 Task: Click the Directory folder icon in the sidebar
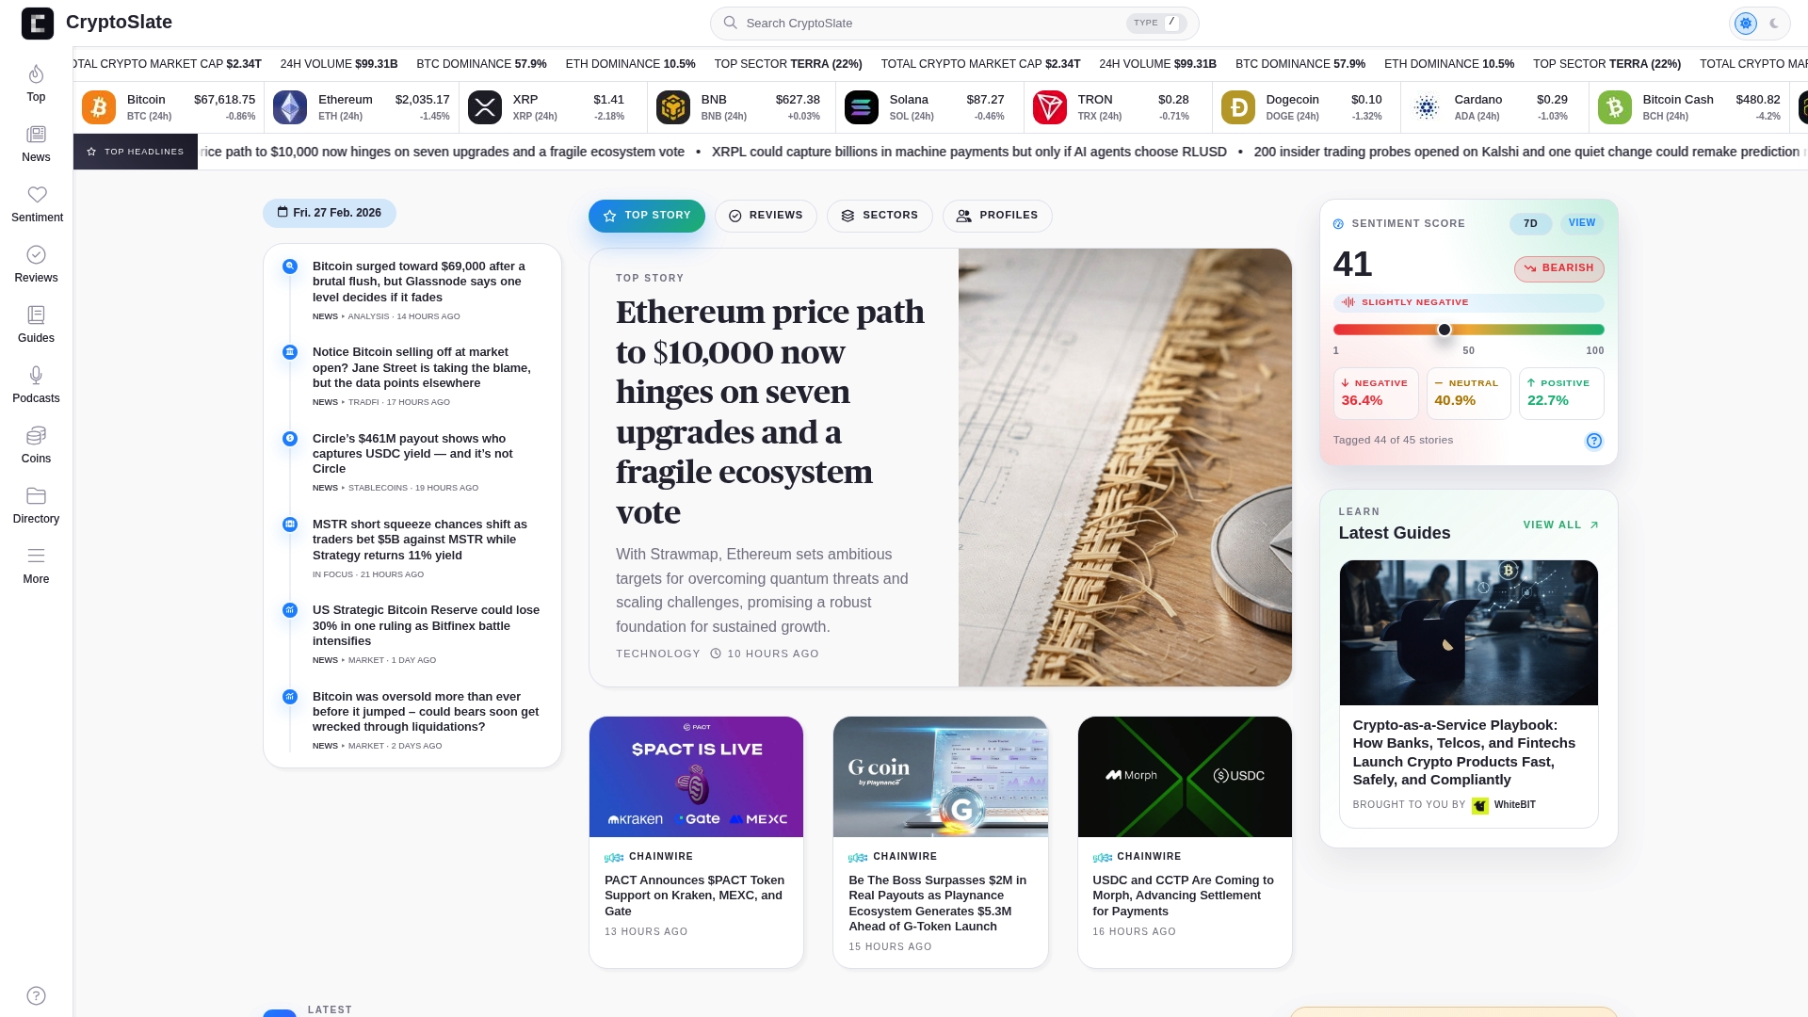37,496
